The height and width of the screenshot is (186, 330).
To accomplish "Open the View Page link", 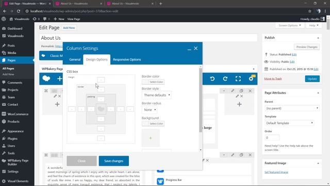I will click(x=74, y=19).
